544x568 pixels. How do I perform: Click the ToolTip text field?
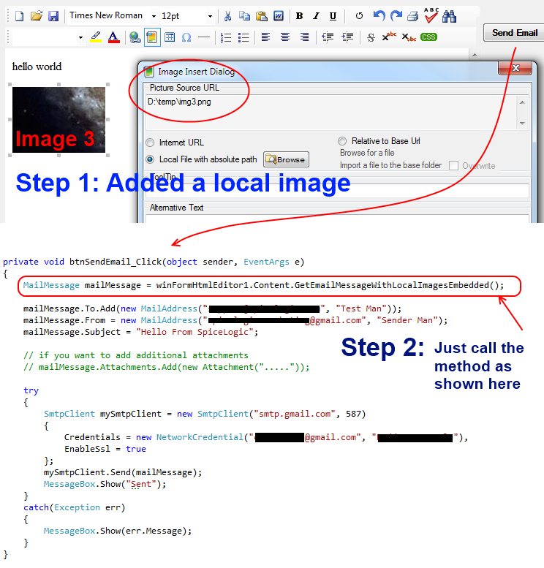[x=337, y=191]
